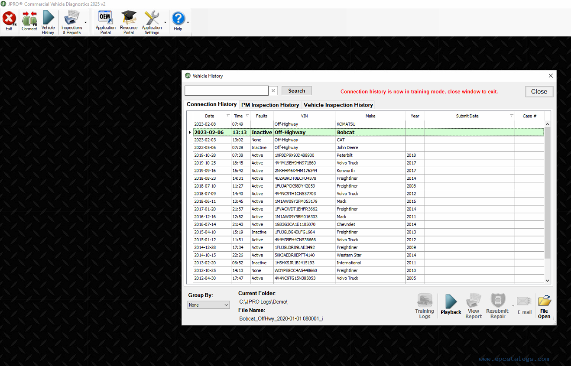Sort by the VIN column header
The width and height of the screenshot is (571, 366).
point(305,116)
